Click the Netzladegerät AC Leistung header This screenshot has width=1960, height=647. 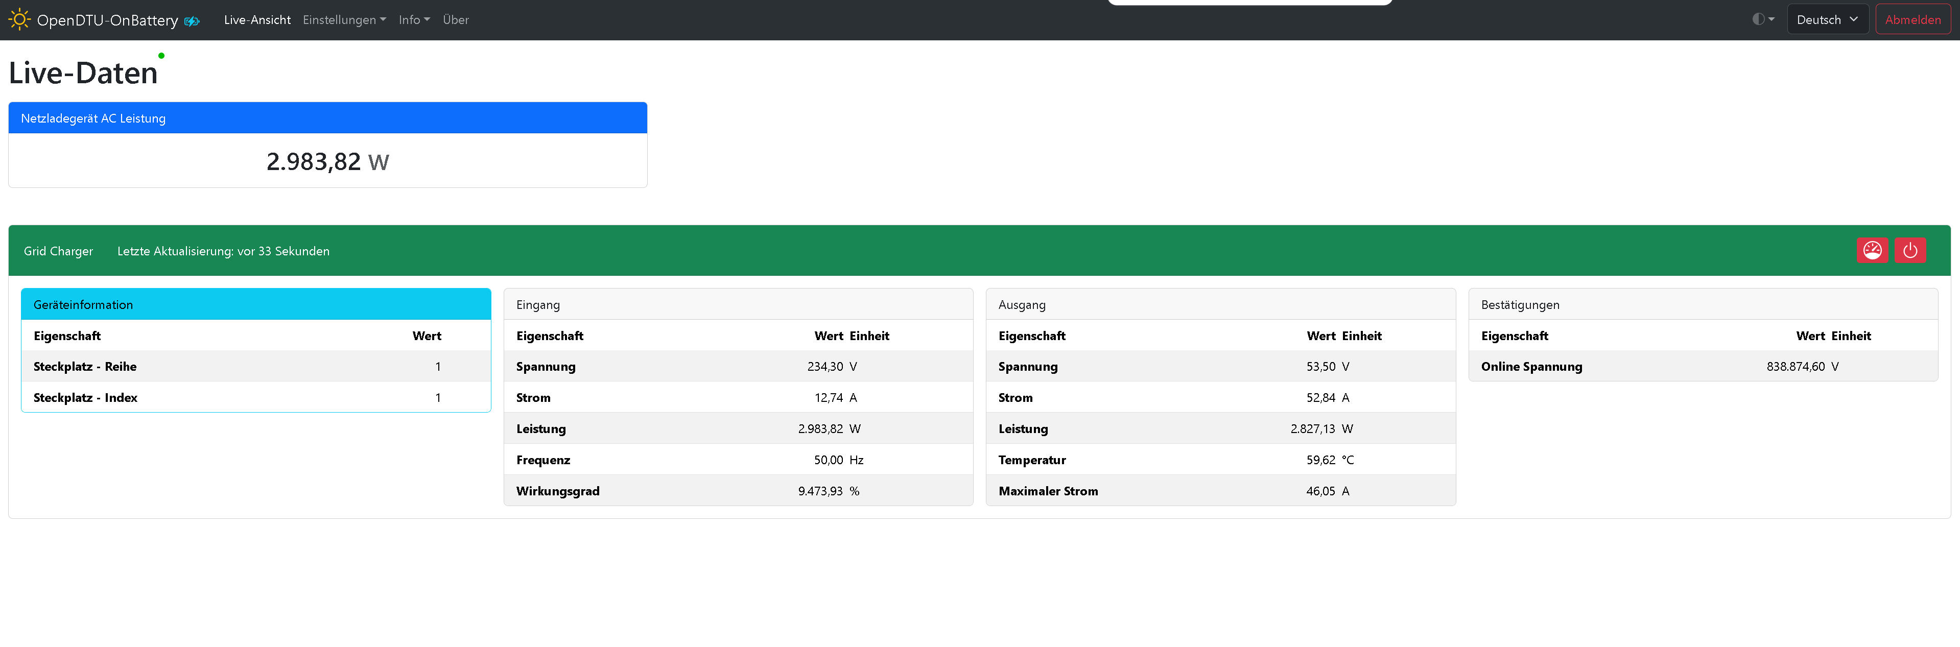coord(328,118)
